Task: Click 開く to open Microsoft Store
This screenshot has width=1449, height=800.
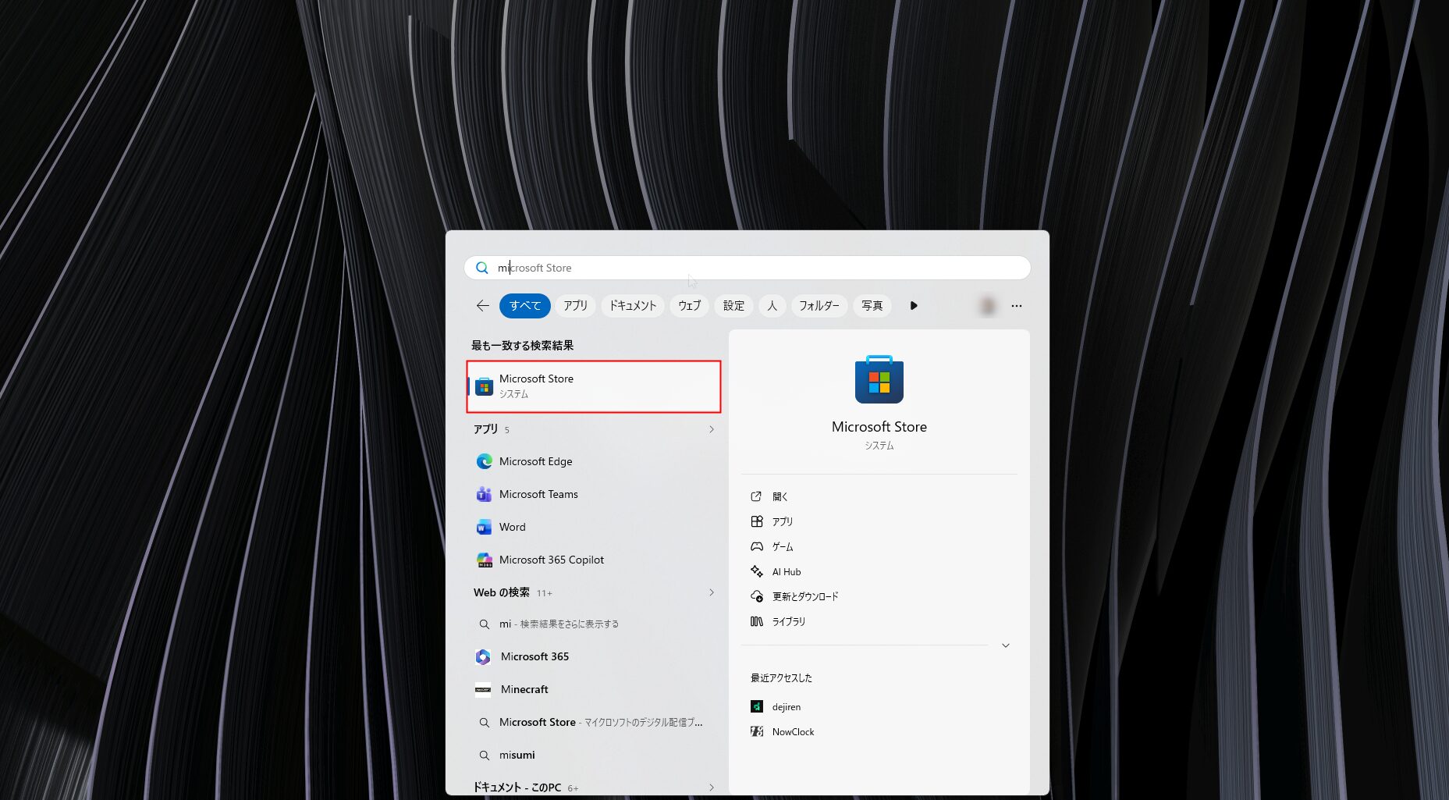Action: pos(780,496)
